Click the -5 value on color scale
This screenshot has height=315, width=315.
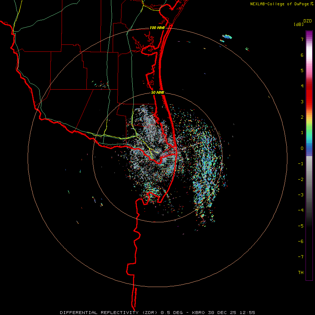[301, 226]
